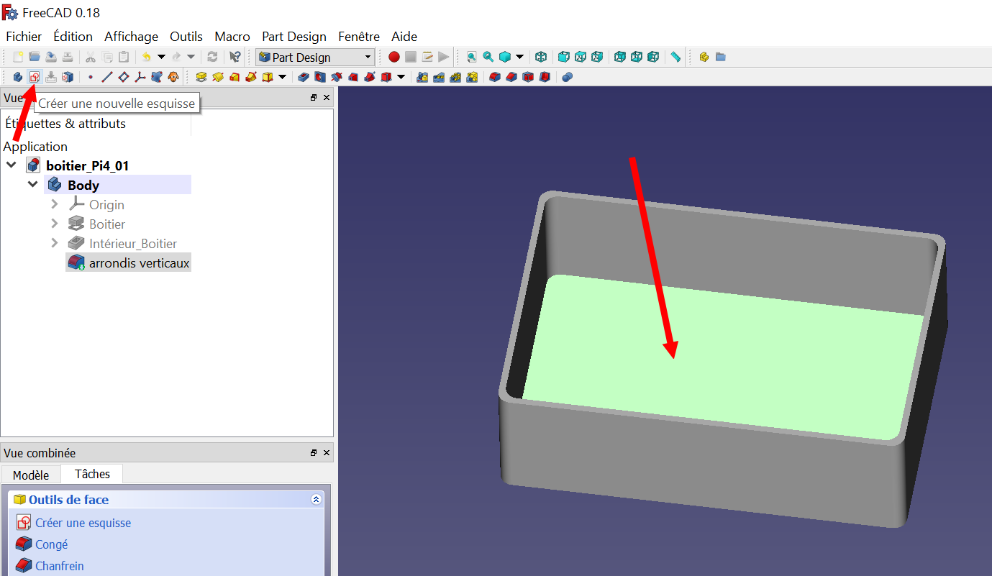Open the Part Design menu
The height and width of the screenshot is (576, 992).
(294, 36)
